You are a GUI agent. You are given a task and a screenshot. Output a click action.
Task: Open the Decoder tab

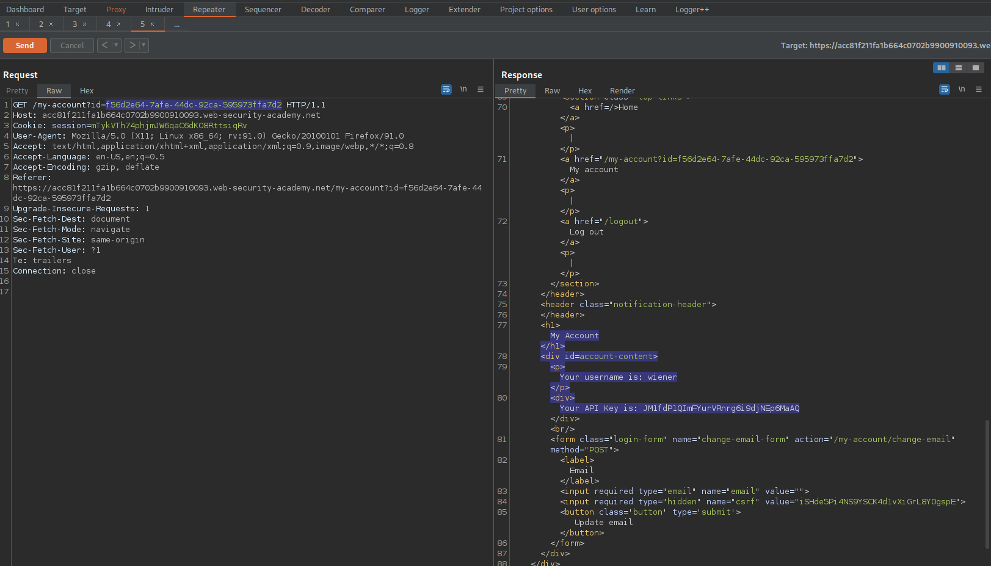[316, 9]
